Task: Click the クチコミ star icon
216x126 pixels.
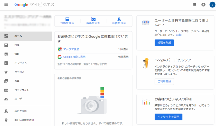Action: coord(6,72)
